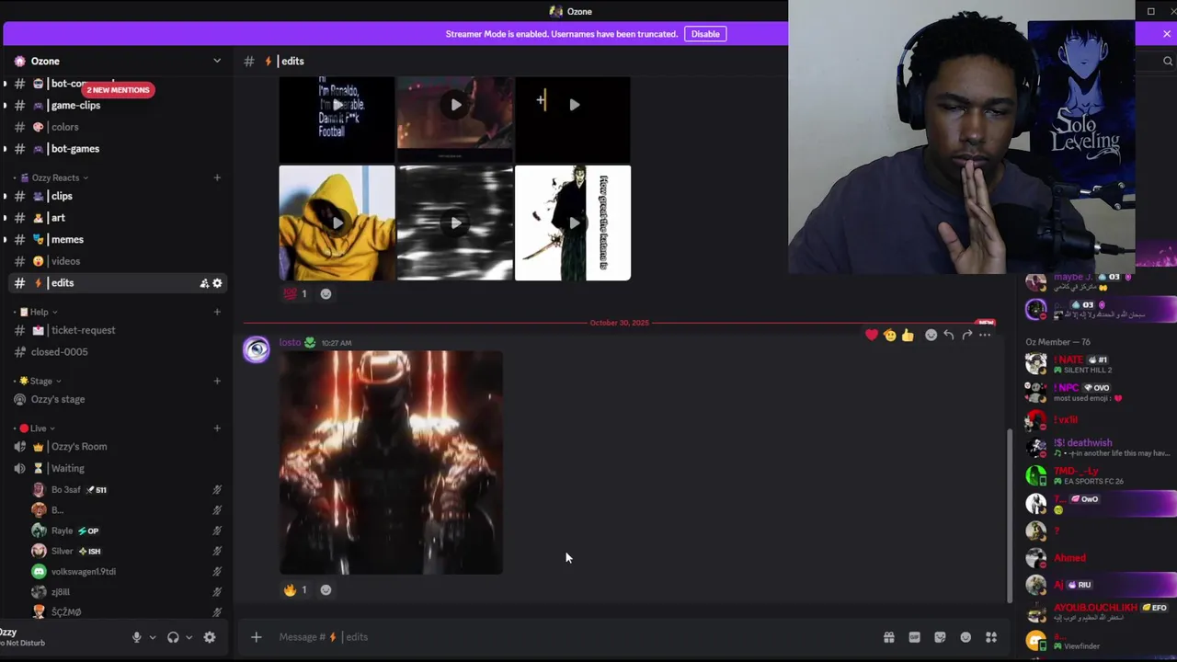React with thumbs up on message
This screenshot has width=1177, height=662.
(908, 335)
